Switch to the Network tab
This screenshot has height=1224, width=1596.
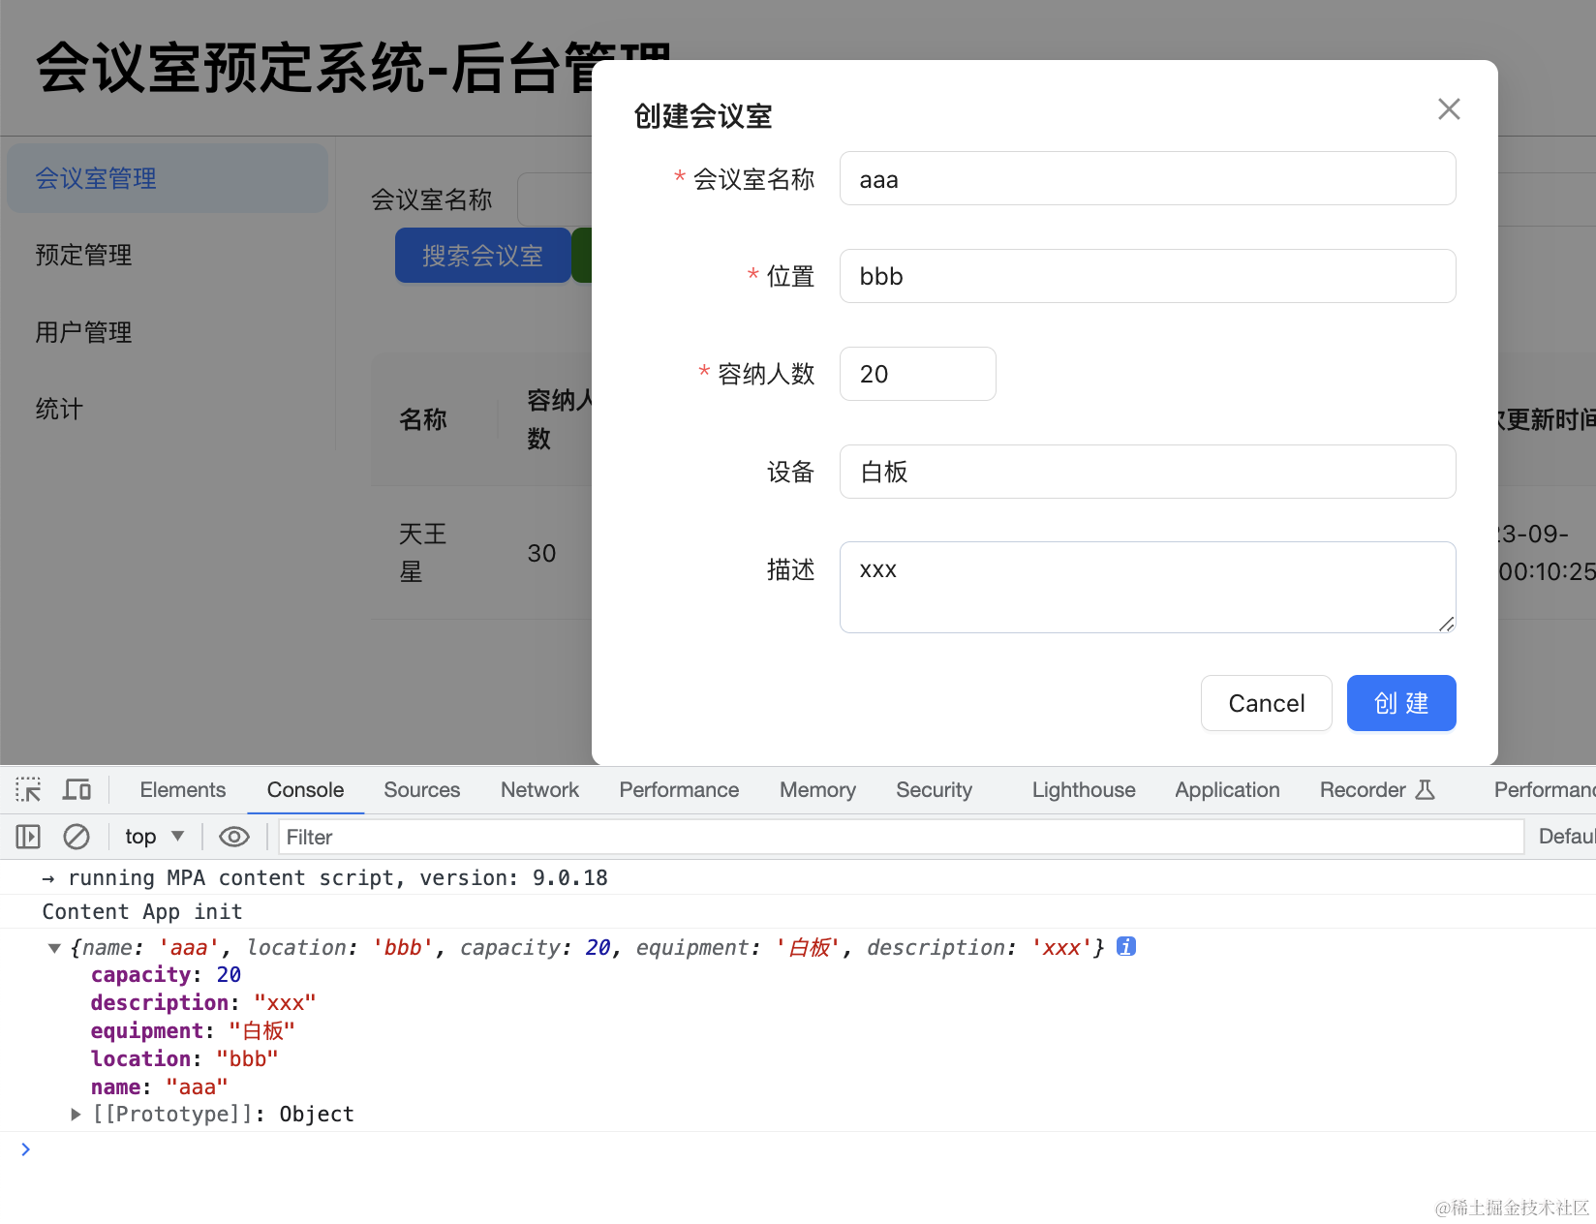point(539,790)
